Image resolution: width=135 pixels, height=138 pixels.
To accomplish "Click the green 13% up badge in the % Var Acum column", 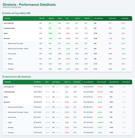I will coord(123,59).
